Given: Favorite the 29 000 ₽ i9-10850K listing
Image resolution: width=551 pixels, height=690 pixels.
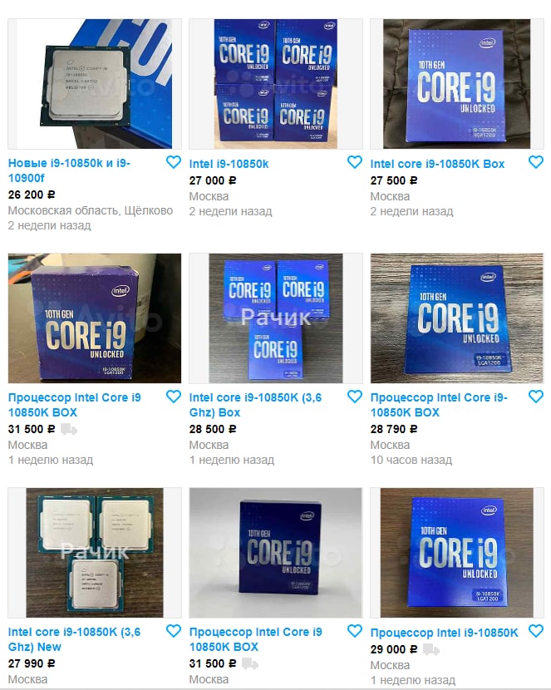Looking at the screenshot, I should pyautogui.click(x=536, y=631).
